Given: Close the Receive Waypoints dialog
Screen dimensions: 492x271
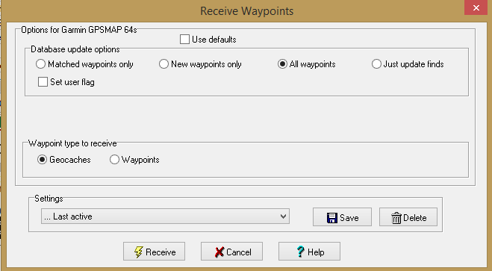Looking at the screenshot, I should [x=476, y=7].
